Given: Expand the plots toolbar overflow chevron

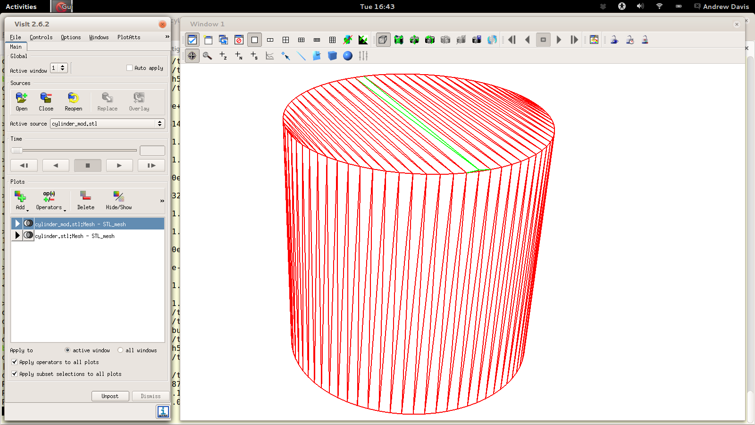Looking at the screenshot, I should [x=162, y=201].
